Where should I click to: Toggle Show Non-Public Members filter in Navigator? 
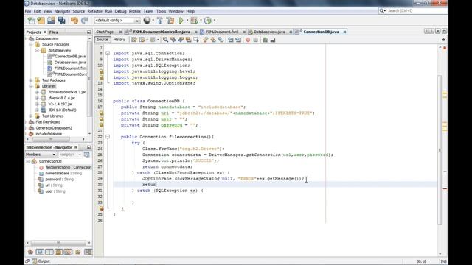(x=58, y=252)
